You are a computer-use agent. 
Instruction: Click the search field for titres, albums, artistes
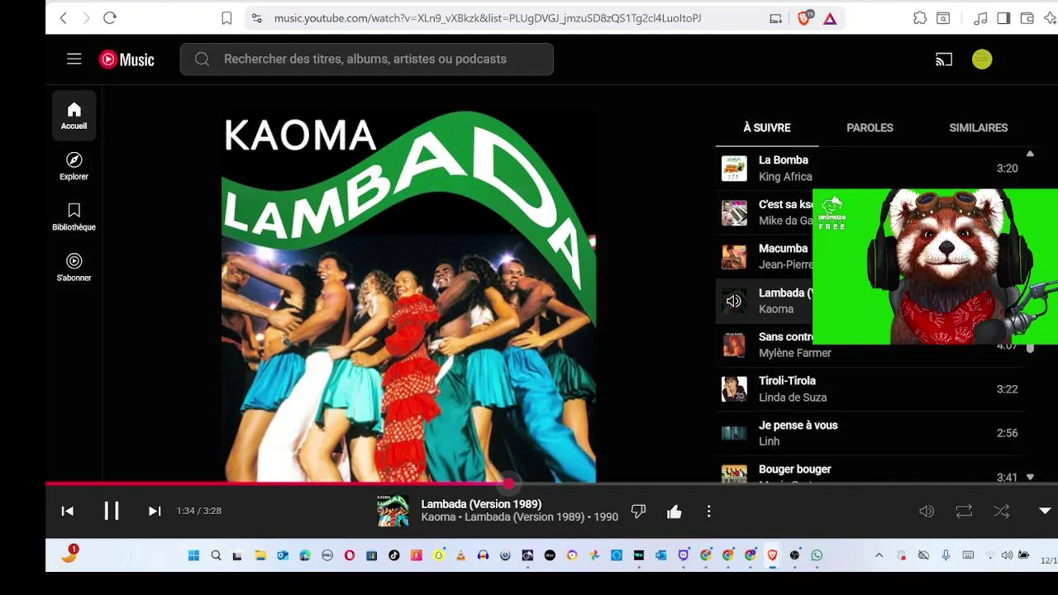367,59
